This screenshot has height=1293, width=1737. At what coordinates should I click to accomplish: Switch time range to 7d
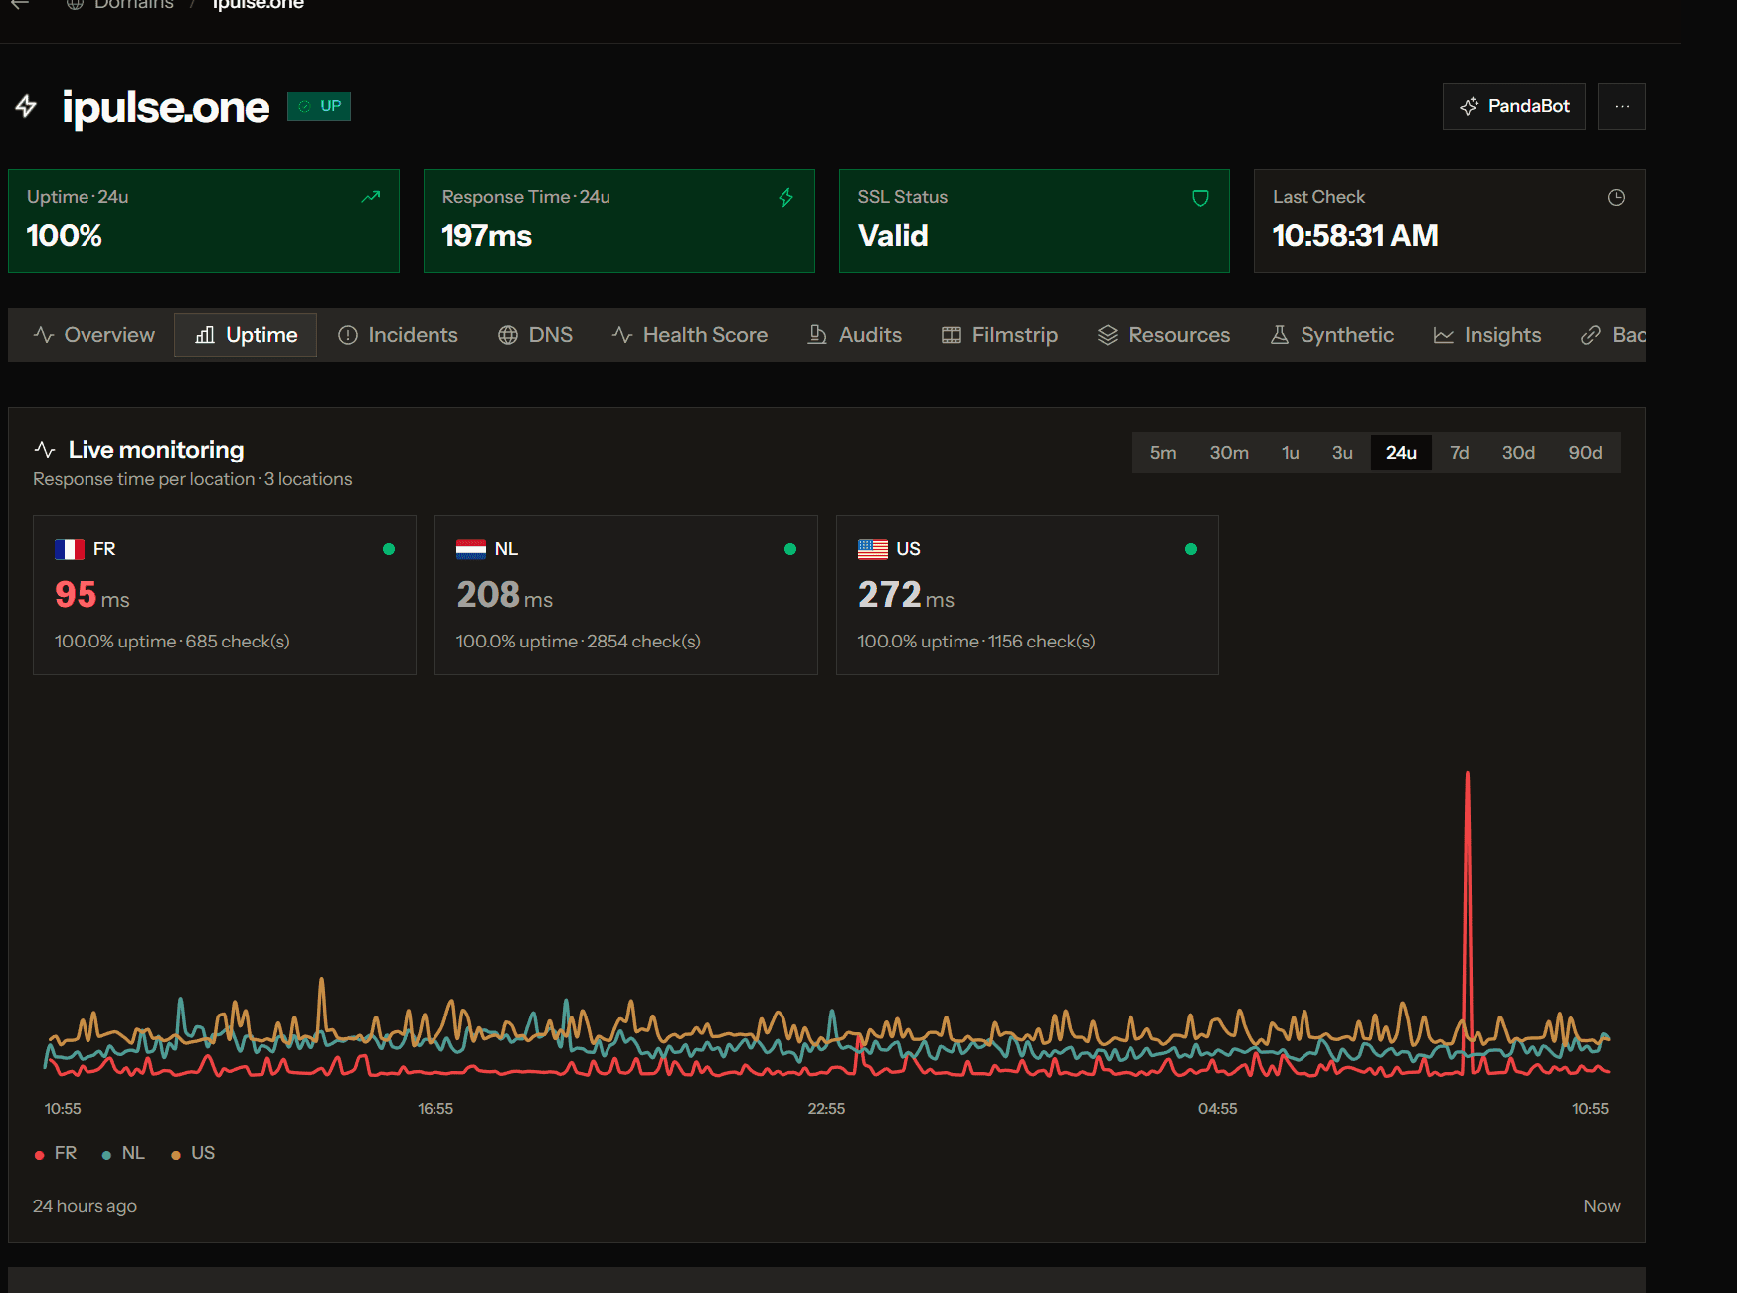(1459, 453)
